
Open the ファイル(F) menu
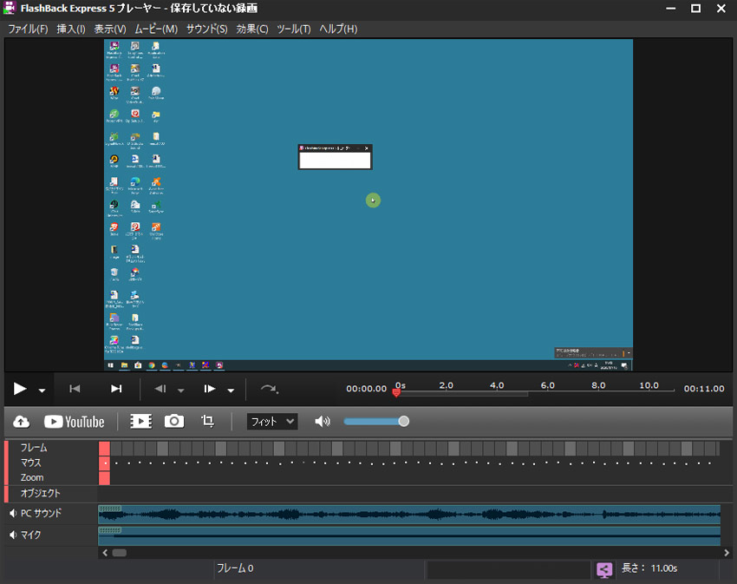pos(29,30)
